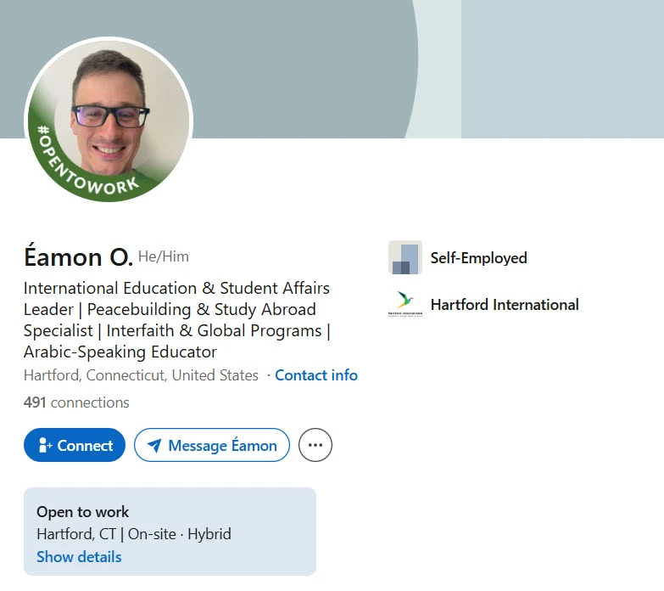The width and height of the screenshot is (664, 591).
Task: Click the person-plus icon in Connect
Action: tap(44, 445)
